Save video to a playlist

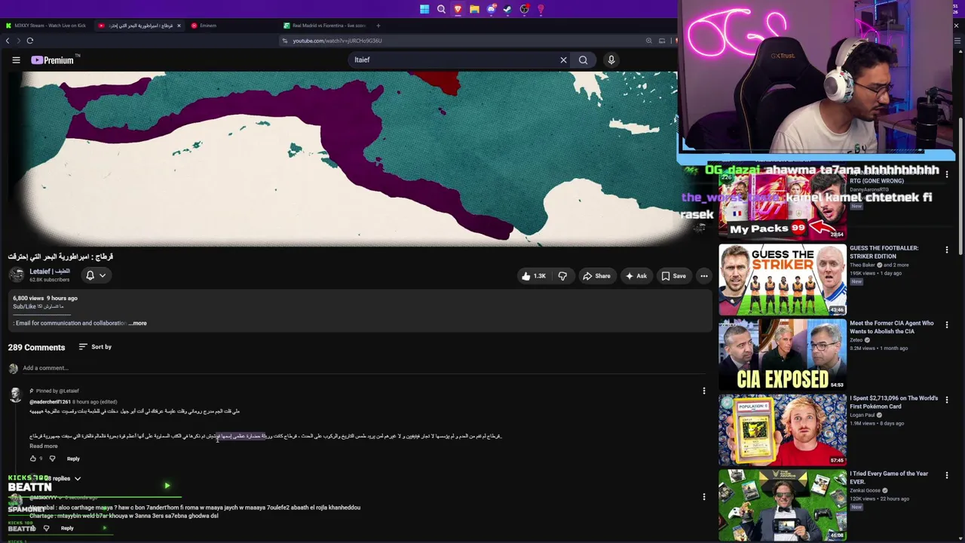[673, 276]
